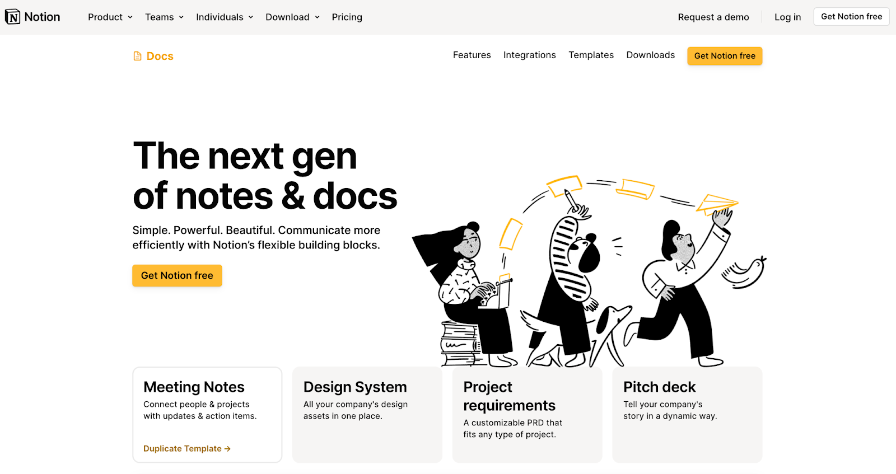The height and width of the screenshot is (474, 896).
Task: Select the Meeting Notes template card
Action: (207, 415)
